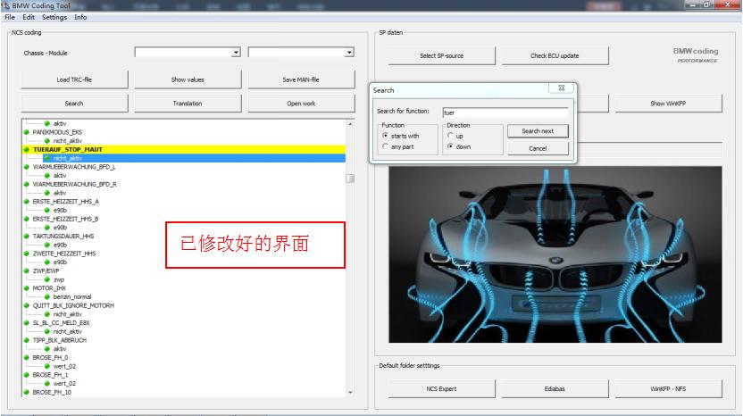The height and width of the screenshot is (416, 743).
Task: Click the BMW concept car image
Action: 555,254
